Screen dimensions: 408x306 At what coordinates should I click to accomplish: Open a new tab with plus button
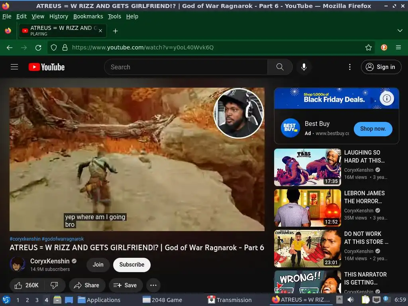click(115, 31)
